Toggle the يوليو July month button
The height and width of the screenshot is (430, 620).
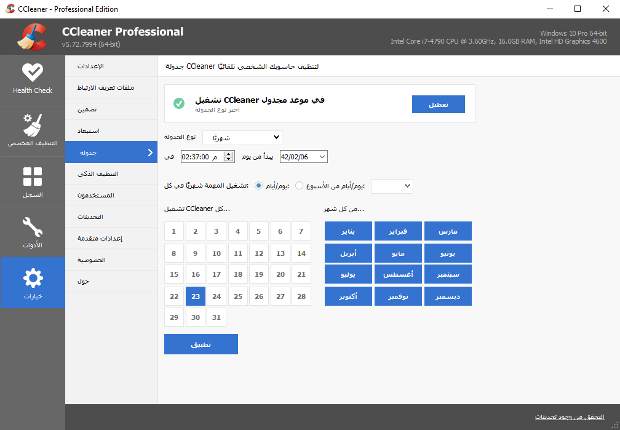(x=348, y=274)
